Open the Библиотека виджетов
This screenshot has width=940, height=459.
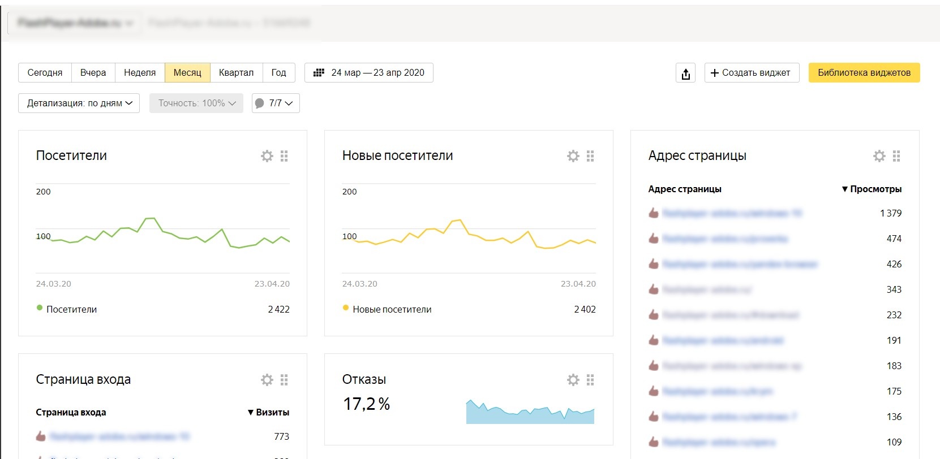864,73
